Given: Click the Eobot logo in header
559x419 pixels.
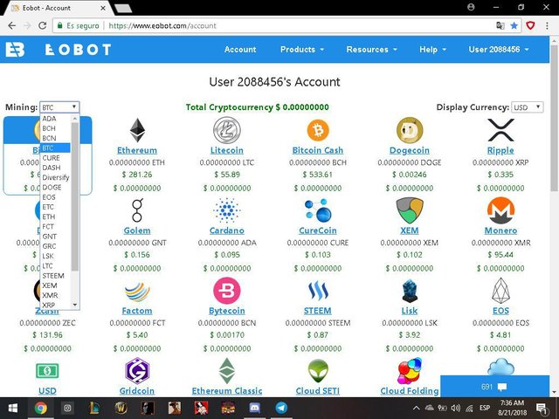Looking at the screenshot, I should (59, 50).
